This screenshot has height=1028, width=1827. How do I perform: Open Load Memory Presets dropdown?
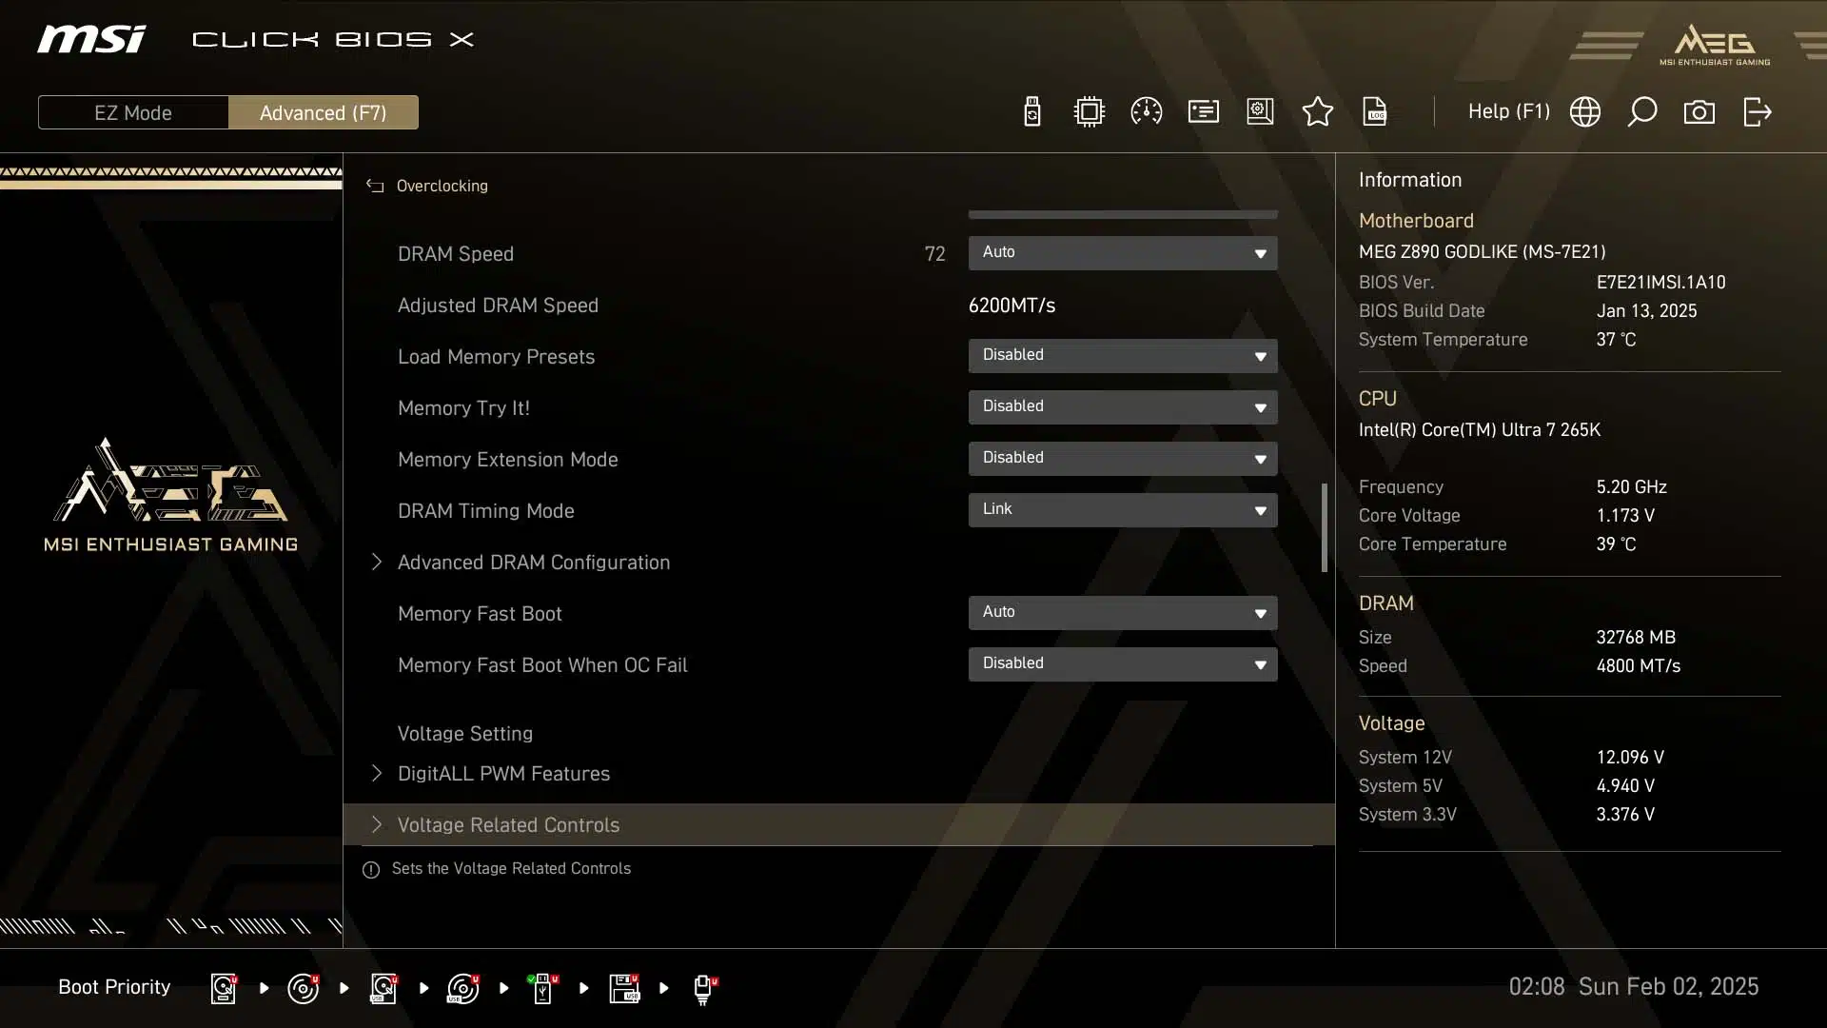pos(1123,355)
